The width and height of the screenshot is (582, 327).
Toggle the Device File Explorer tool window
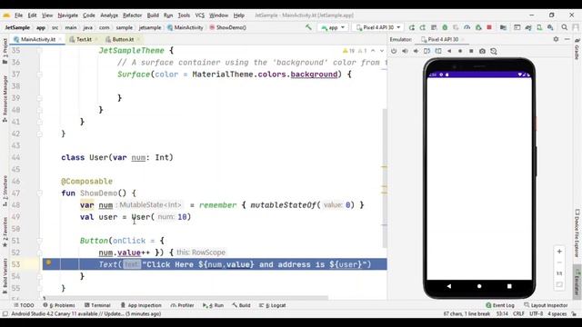coord(577,233)
